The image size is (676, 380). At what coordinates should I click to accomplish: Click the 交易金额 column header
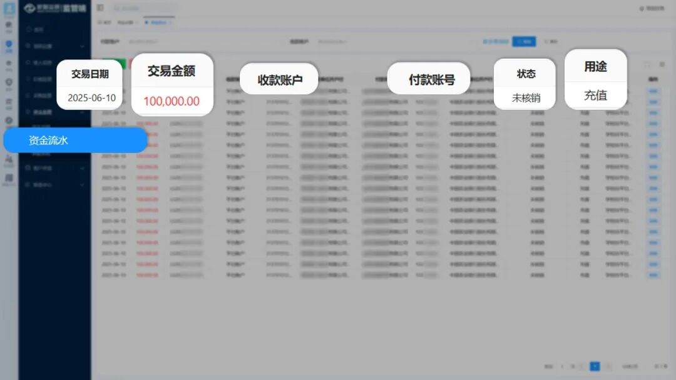tap(172, 71)
